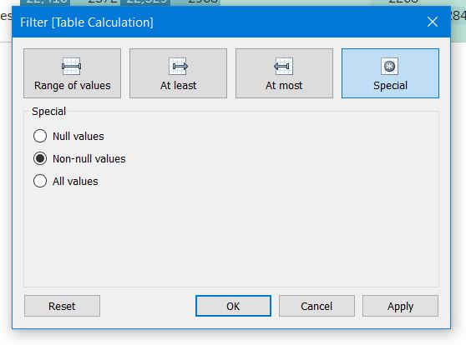The width and height of the screenshot is (466, 345).
Task: Click the Null values text label
Action: click(79, 136)
